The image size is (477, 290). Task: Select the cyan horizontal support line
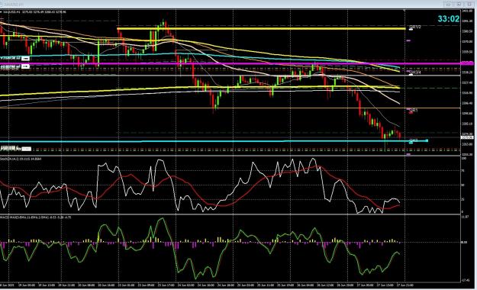pos(214,141)
